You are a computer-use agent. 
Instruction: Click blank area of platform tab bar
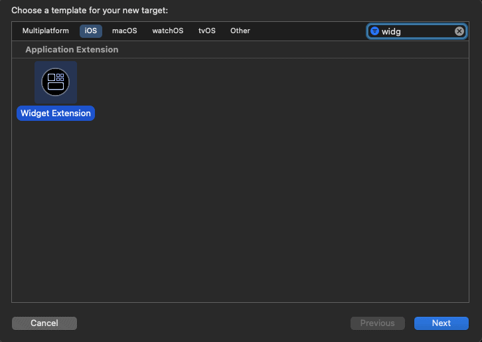click(305, 31)
